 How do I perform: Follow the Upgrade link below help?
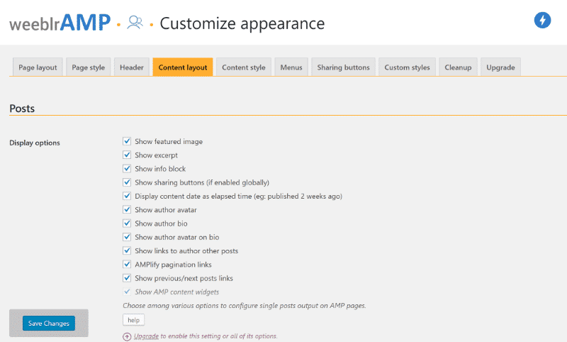coord(146,336)
